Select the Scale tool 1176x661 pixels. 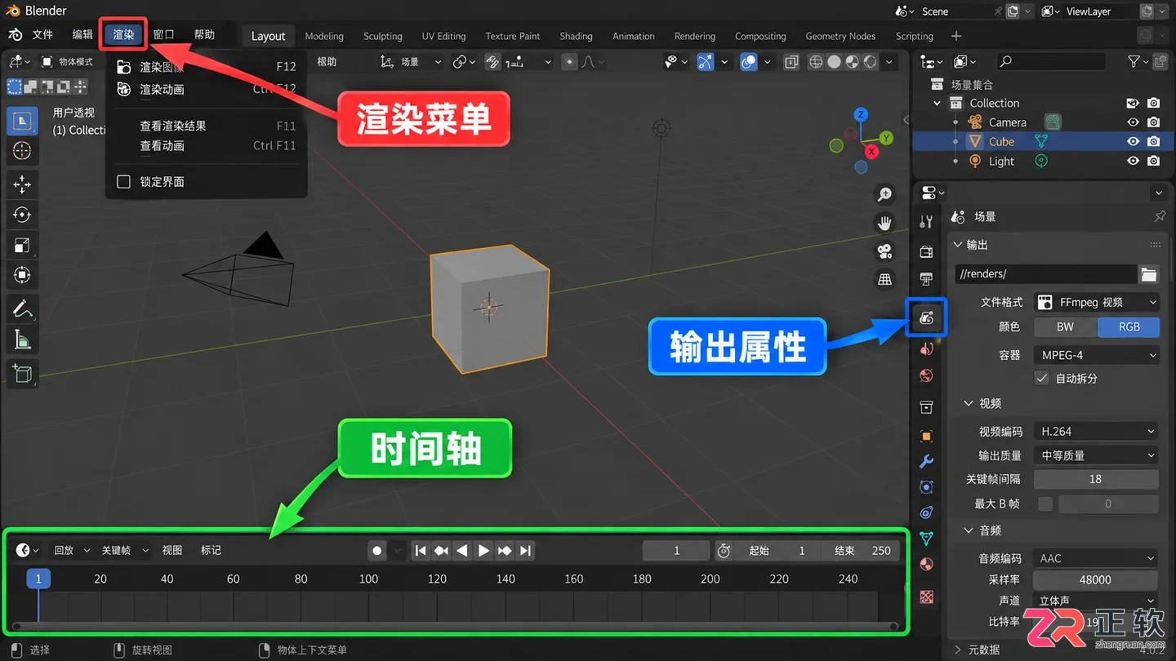[x=22, y=245]
